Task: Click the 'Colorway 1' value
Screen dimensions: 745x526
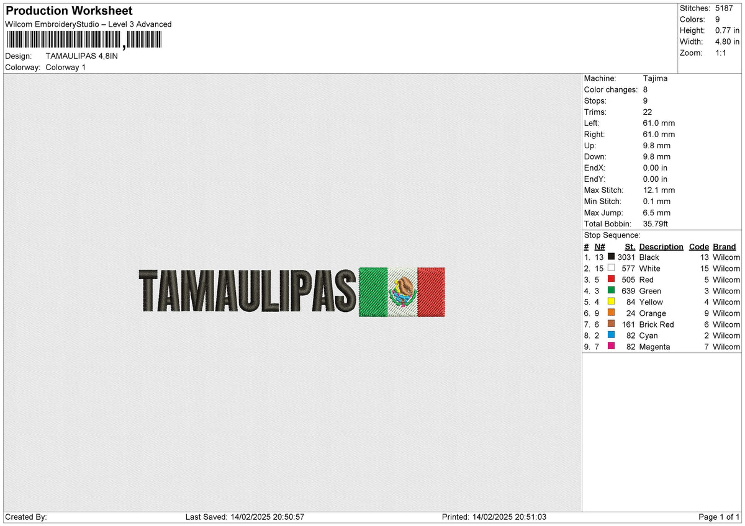Action: point(66,67)
